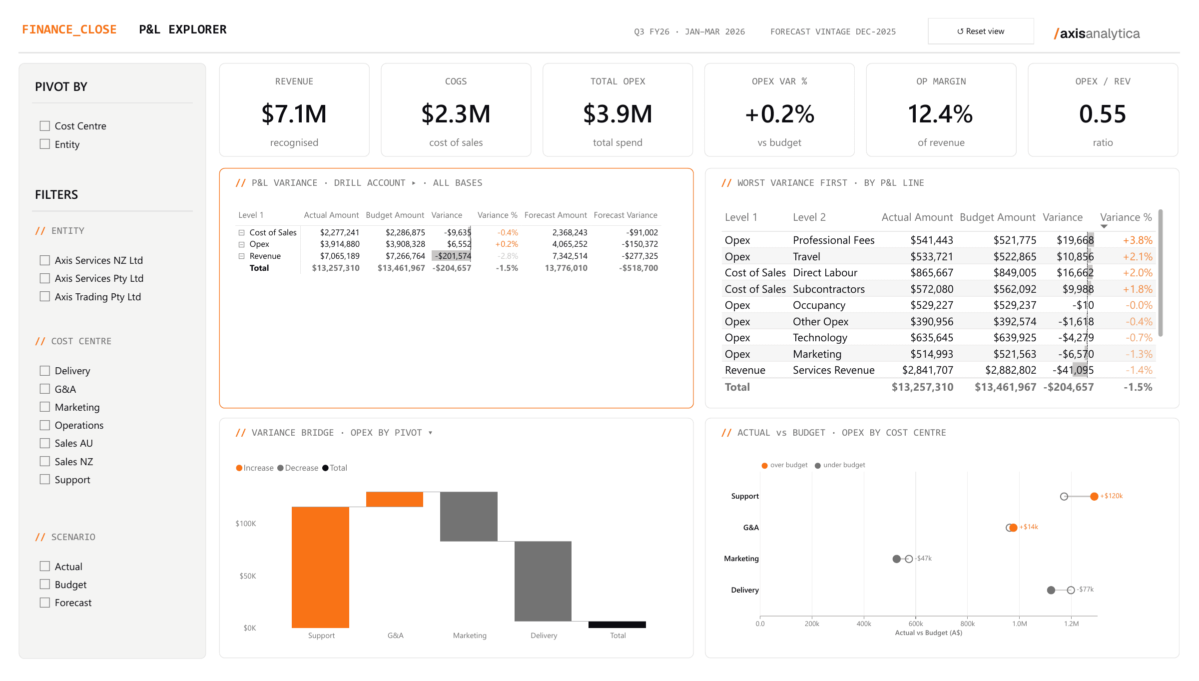1199x681 pixels.
Task: Toggle the Support cost centre checkbox
Action: coord(45,480)
